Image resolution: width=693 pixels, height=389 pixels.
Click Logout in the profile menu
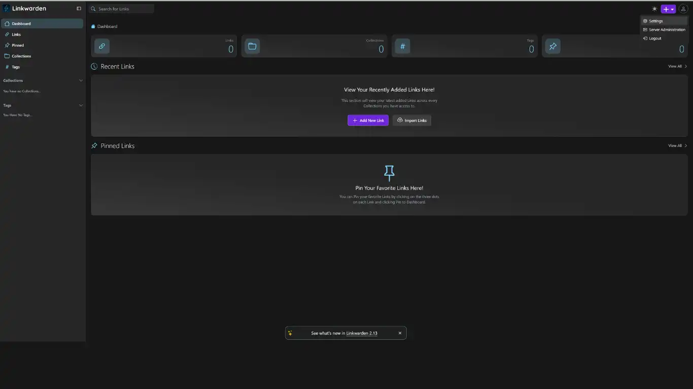pyautogui.click(x=655, y=38)
